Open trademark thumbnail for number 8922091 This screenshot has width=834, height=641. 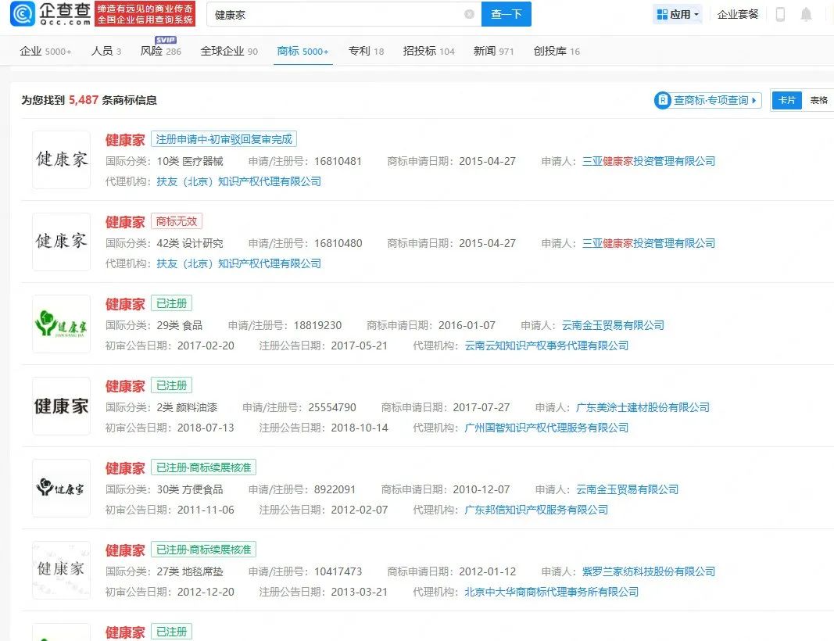(61, 488)
